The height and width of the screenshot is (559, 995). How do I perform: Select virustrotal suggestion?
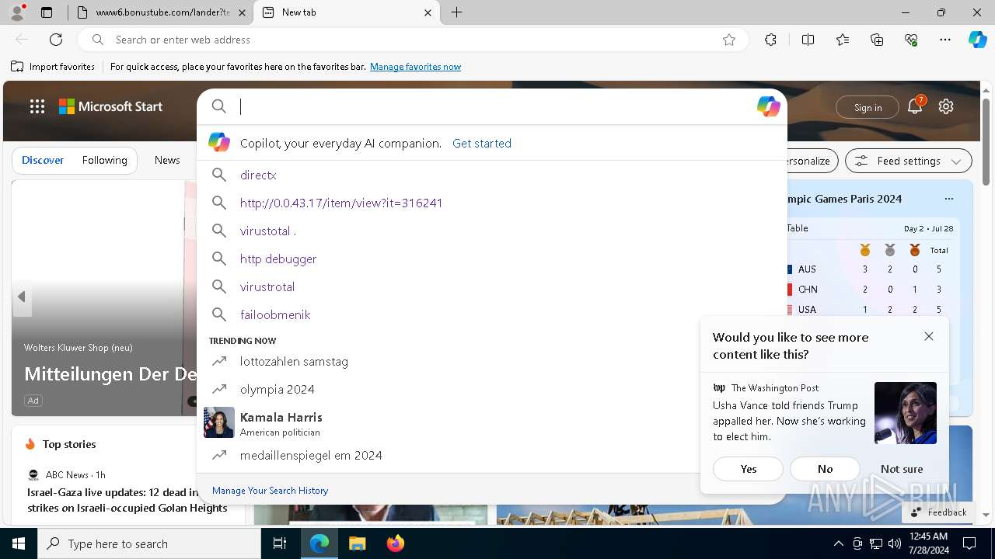[x=491, y=286]
